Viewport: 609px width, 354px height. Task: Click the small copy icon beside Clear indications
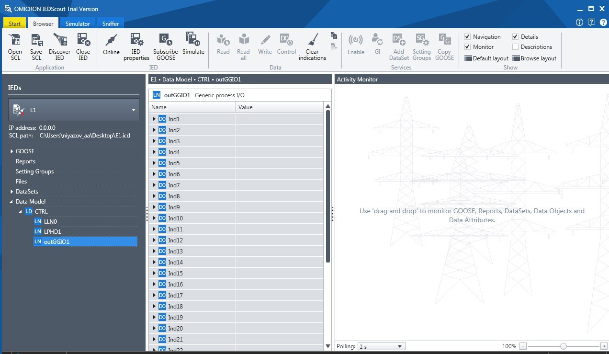[334, 35]
